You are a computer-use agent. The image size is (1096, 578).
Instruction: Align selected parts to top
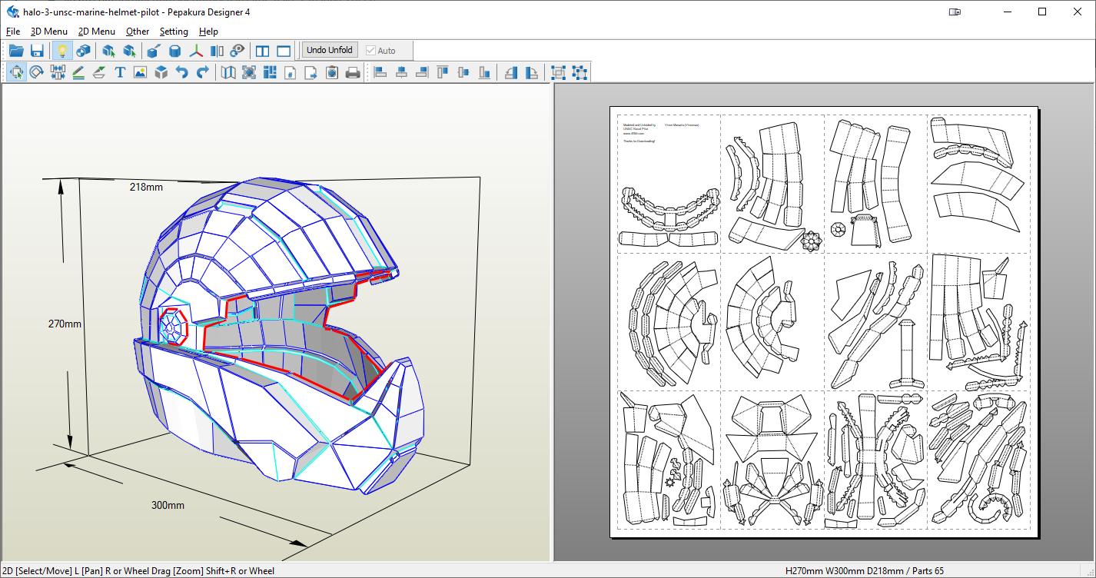443,72
